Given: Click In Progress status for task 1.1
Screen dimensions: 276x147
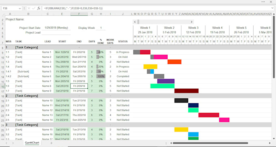Looking at the screenshot, I should 123,52.
